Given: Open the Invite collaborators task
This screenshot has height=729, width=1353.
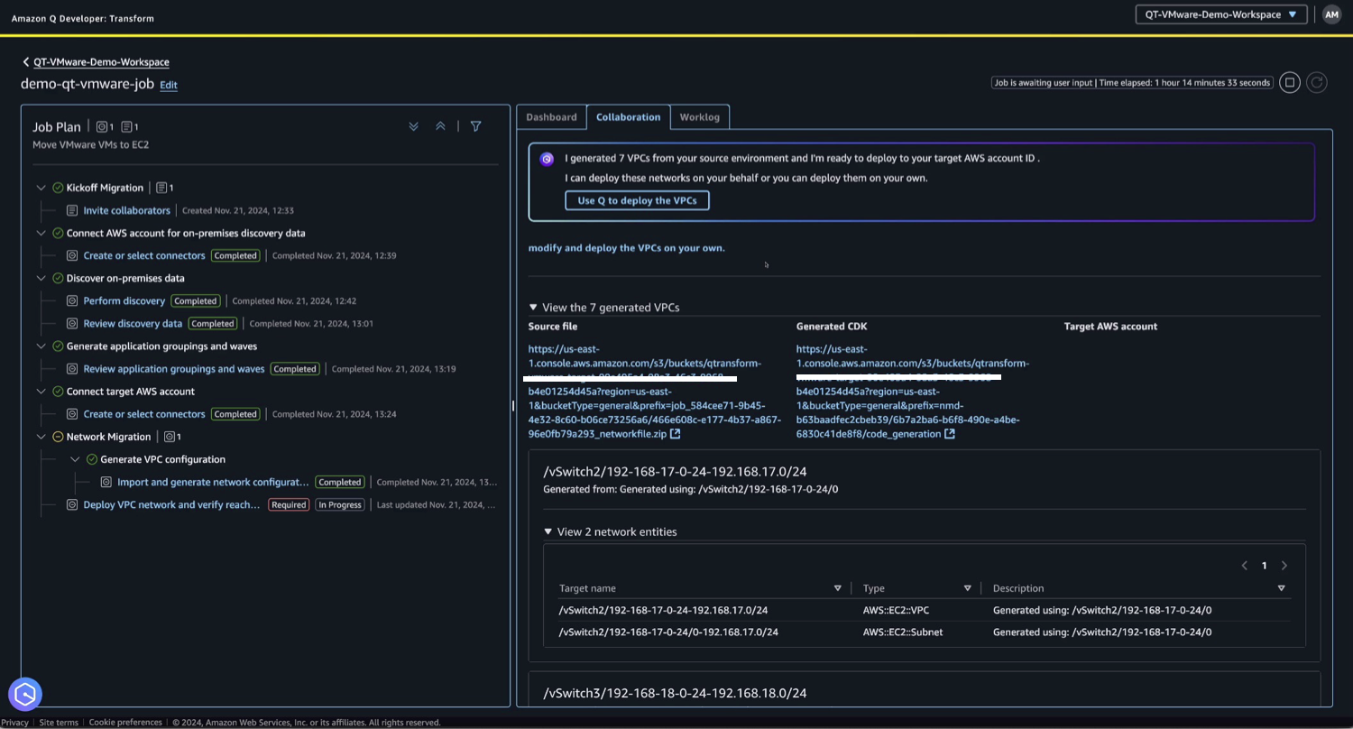Looking at the screenshot, I should (x=126, y=210).
